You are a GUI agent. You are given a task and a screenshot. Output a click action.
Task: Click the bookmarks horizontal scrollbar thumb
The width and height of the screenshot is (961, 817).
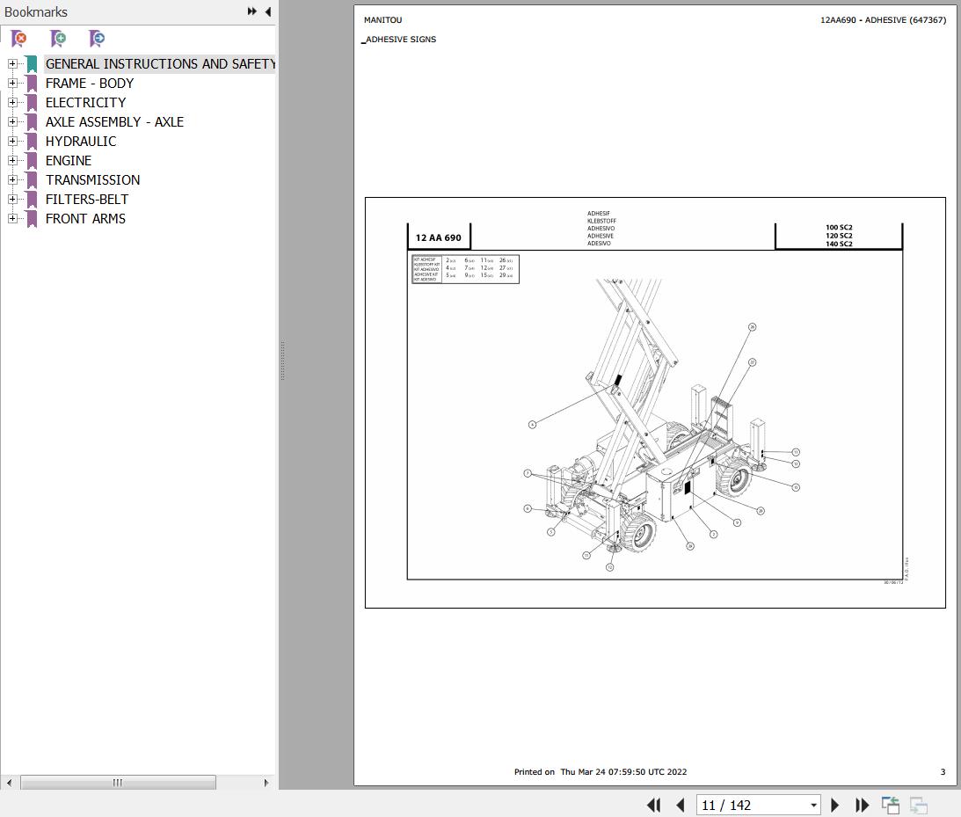tap(118, 783)
